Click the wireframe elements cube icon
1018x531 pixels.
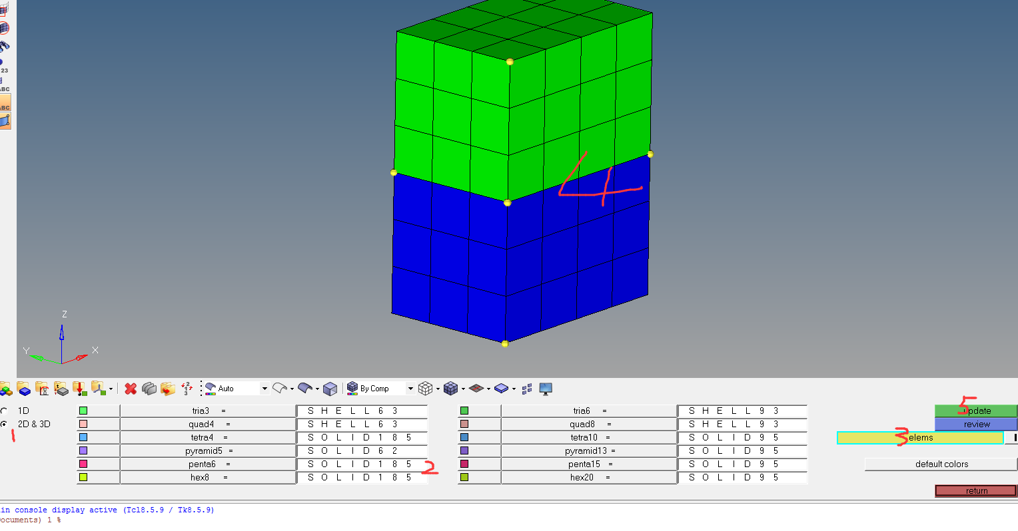426,389
